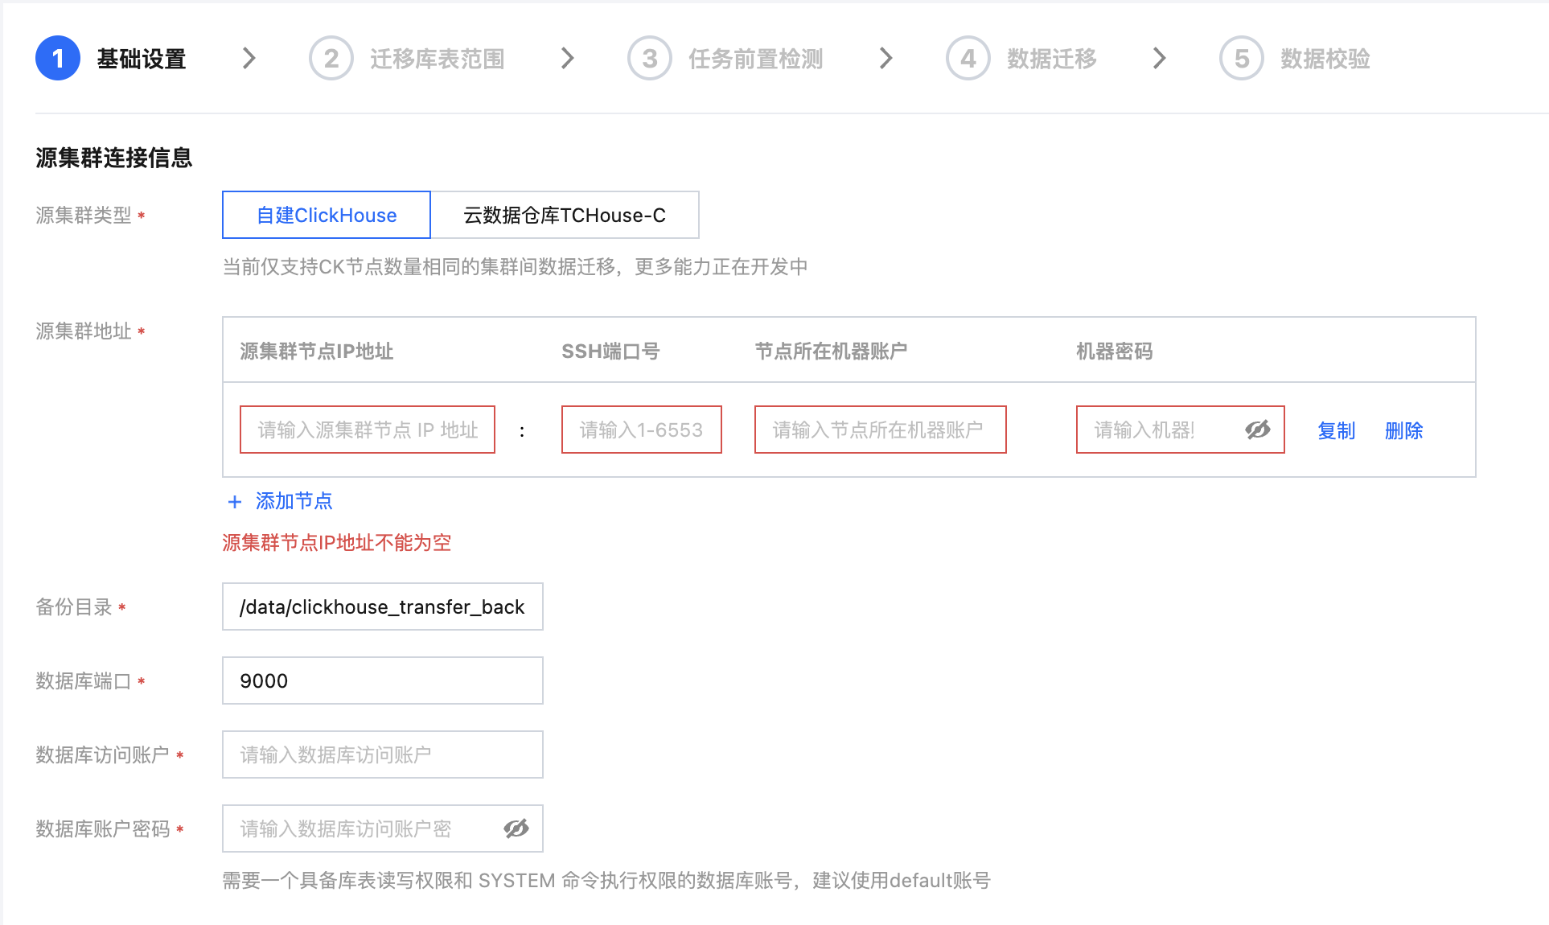Click chevron arrow after 迁移库表范围 step

click(x=568, y=59)
